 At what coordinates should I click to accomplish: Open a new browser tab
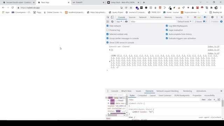pyautogui.click(x=144, y=2)
